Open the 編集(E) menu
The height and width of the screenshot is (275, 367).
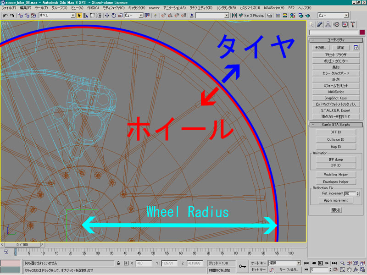pyautogui.click(x=25, y=8)
